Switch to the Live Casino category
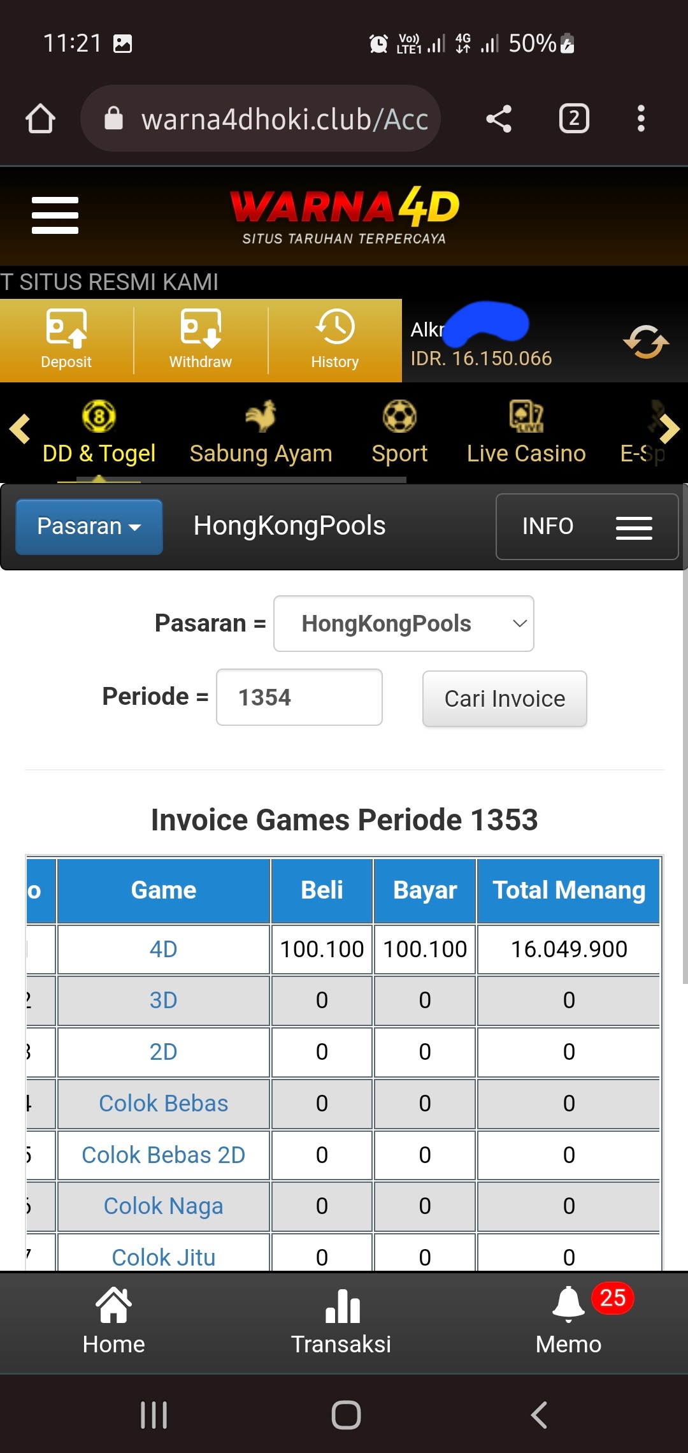 pos(526,433)
